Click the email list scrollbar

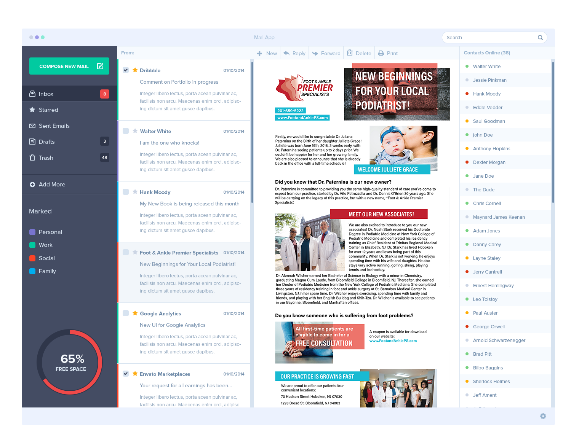[252, 133]
